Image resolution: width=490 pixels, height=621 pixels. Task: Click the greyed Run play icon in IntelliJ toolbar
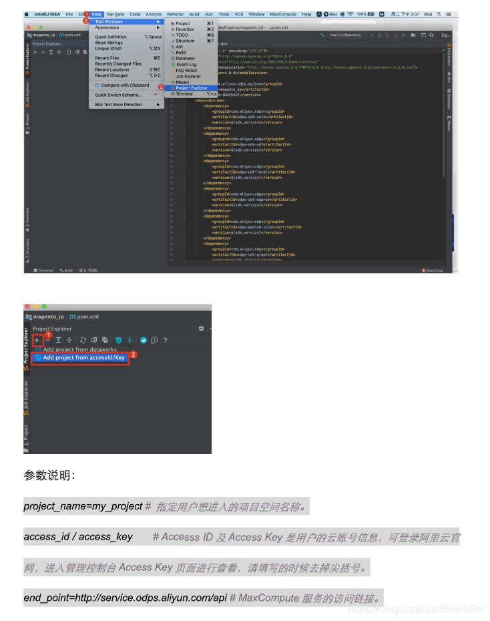[372, 35]
